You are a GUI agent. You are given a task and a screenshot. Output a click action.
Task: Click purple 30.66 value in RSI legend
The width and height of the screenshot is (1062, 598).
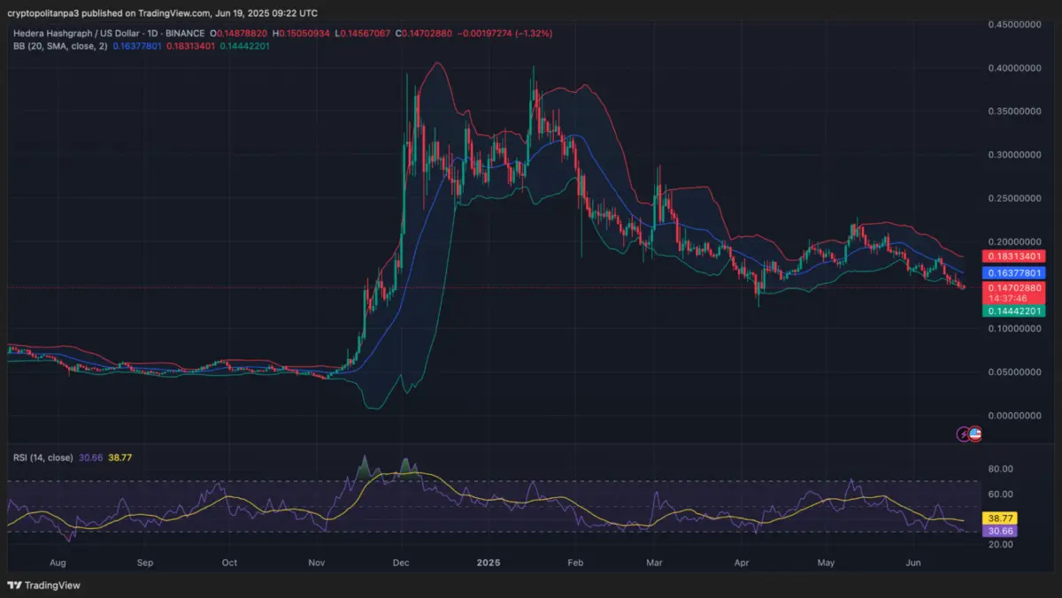click(90, 457)
